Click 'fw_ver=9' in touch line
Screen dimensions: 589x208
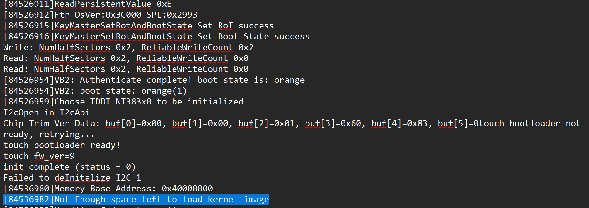[54, 156]
